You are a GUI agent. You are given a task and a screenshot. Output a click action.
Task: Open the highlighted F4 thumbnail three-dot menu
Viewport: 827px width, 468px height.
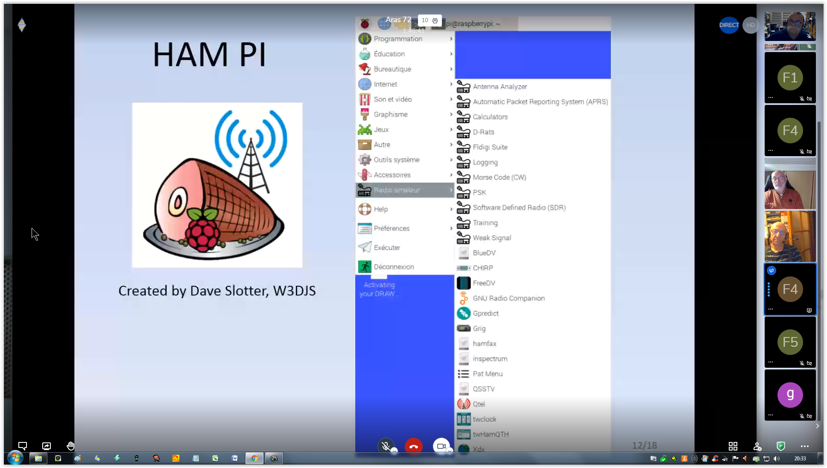[771, 309]
